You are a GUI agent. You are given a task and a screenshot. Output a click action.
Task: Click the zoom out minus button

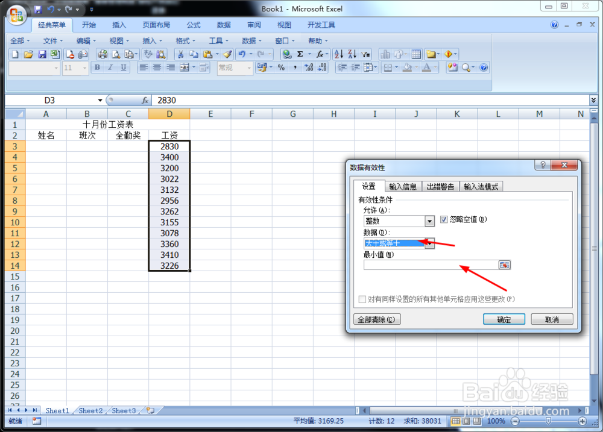515,421
